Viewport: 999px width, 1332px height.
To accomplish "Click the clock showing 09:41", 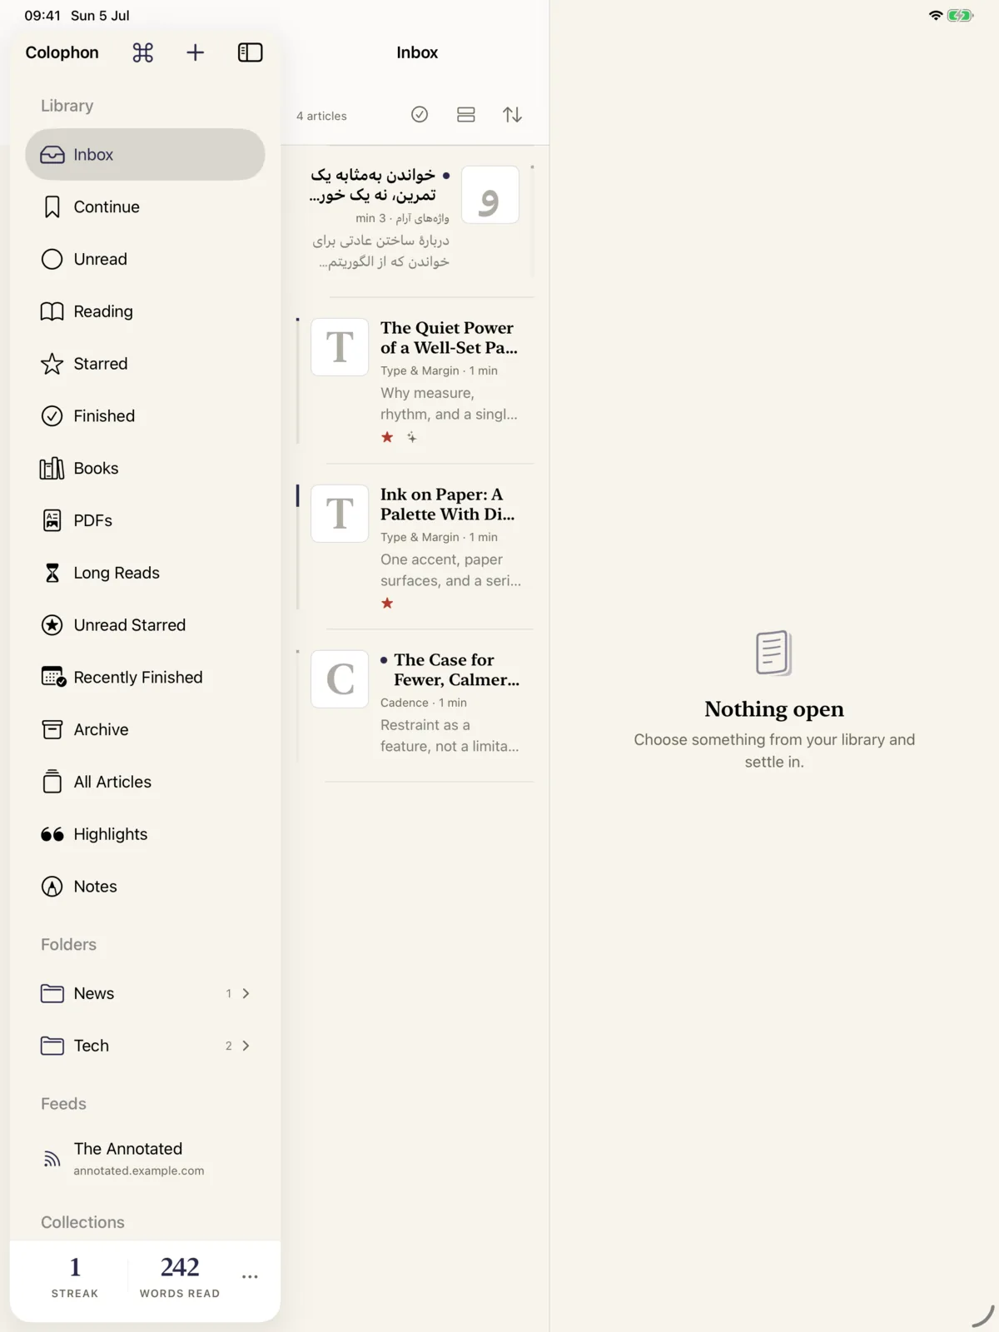I will point(42,16).
